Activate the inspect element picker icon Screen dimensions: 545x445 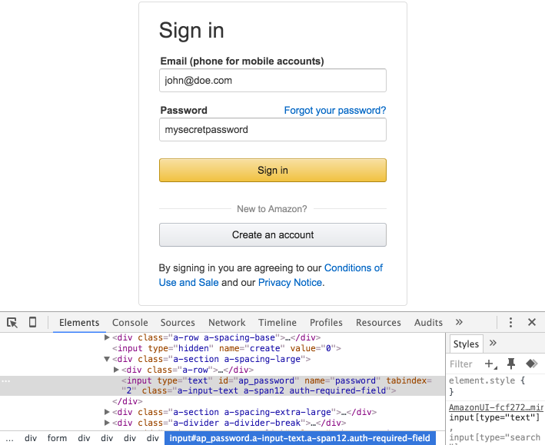tap(12, 323)
